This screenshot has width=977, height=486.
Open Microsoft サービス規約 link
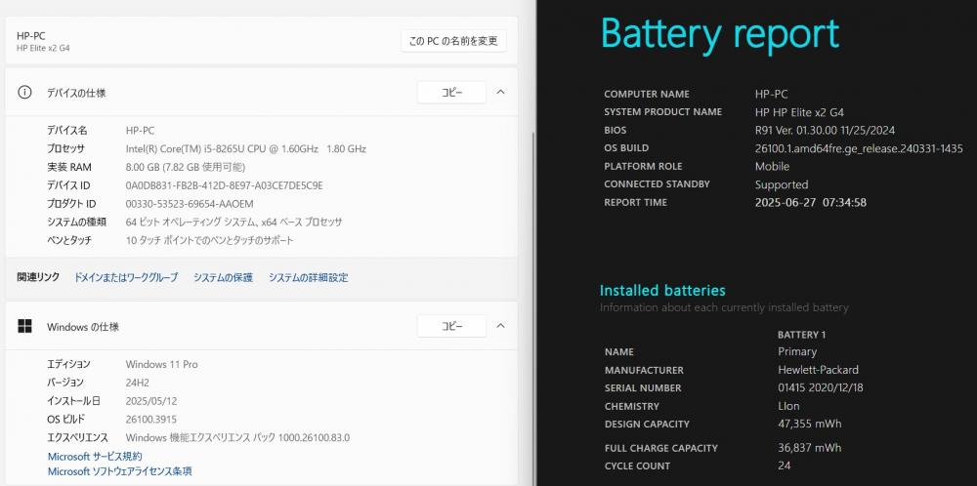[x=95, y=456]
